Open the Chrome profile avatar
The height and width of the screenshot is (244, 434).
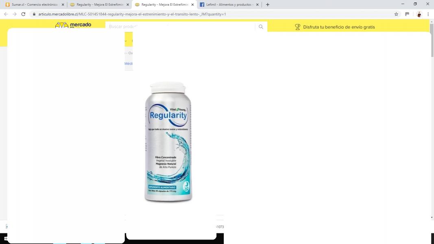pyautogui.click(x=419, y=14)
